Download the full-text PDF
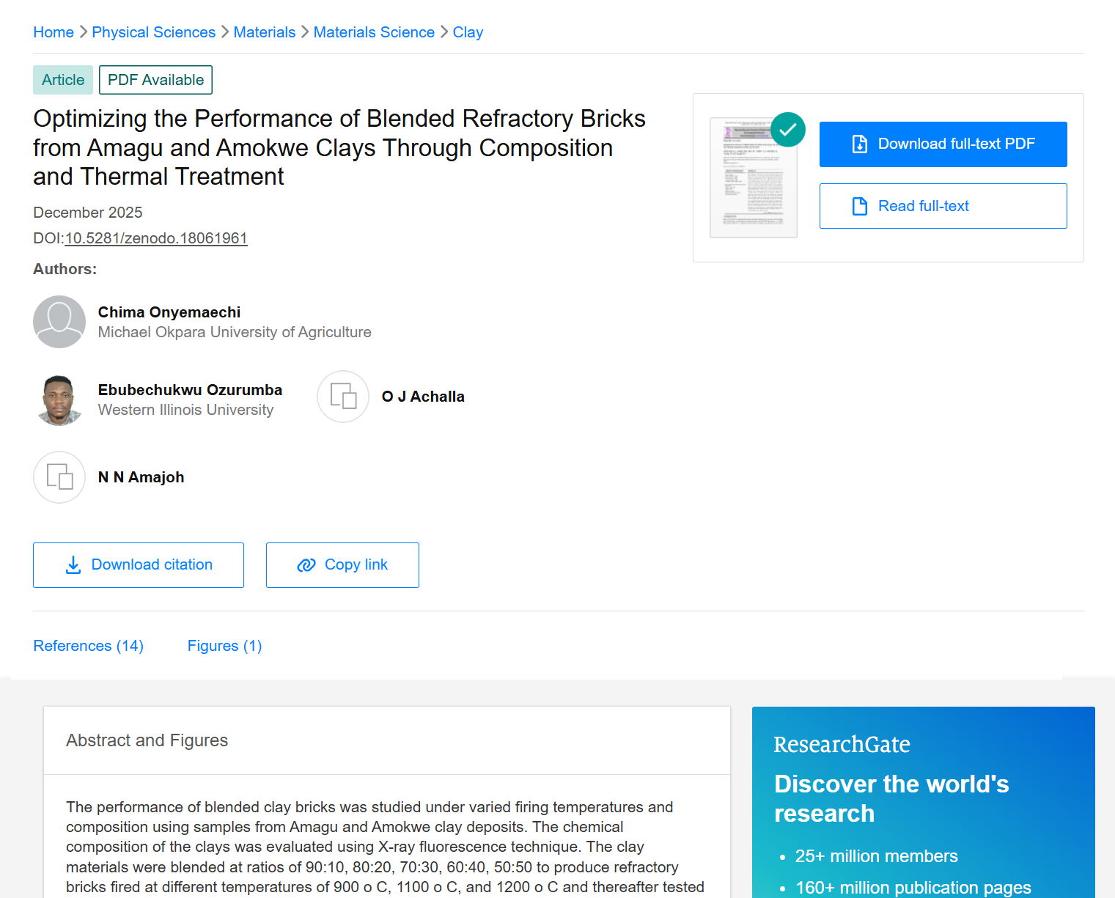 [943, 144]
